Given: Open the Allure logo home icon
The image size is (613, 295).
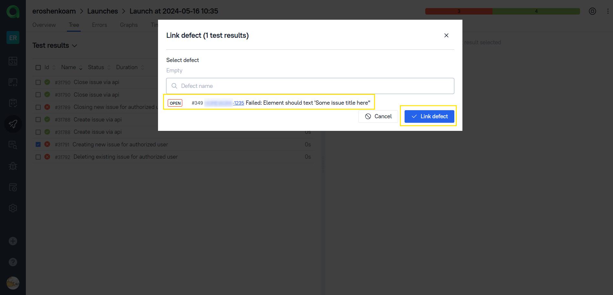Looking at the screenshot, I should (x=13, y=11).
